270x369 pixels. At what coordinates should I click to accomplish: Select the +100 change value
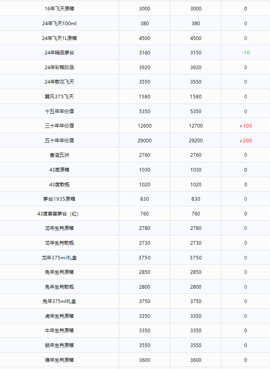[246, 126]
